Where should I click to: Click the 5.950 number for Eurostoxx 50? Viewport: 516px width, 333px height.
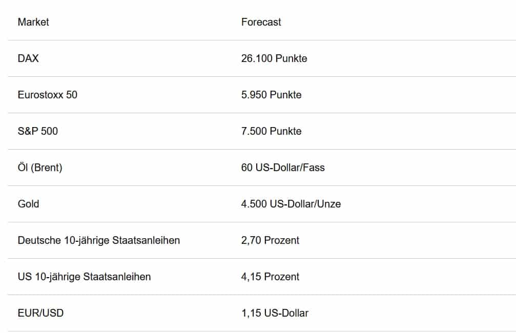click(x=253, y=95)
